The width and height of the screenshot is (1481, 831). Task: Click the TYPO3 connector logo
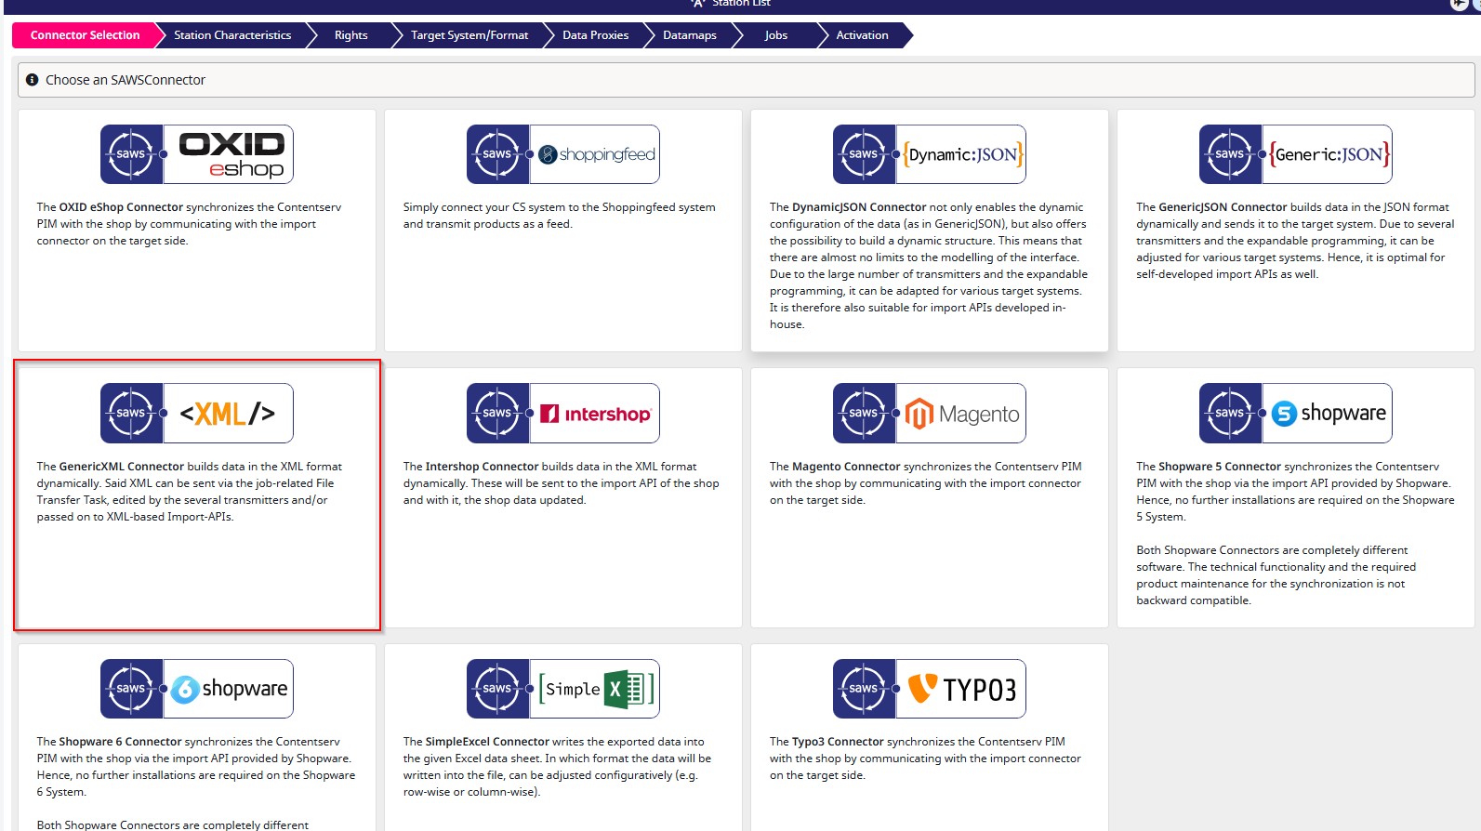pyautogui.click(x=930, y=689)
